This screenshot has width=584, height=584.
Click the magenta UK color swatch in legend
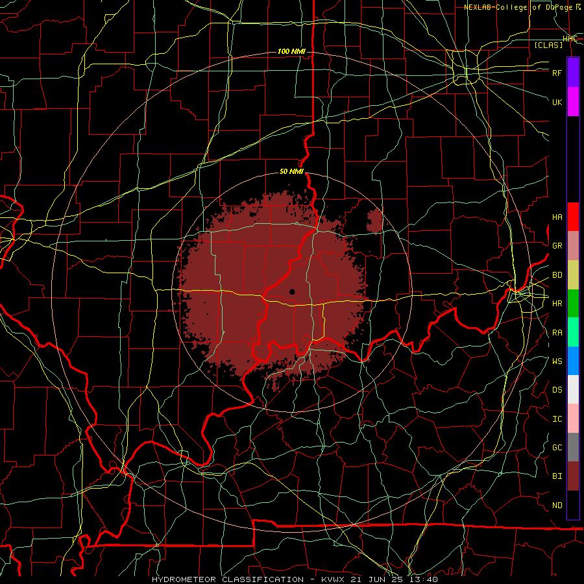click(x=573, y=101)
